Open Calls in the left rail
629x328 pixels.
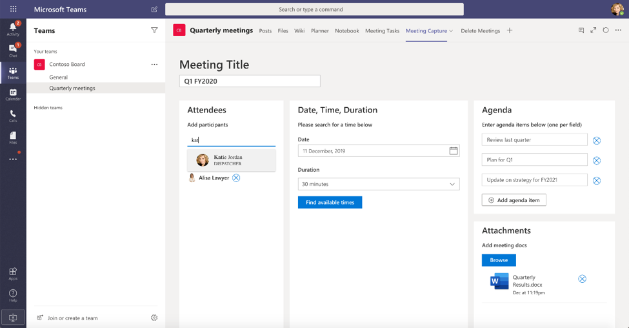pos(13,116)
